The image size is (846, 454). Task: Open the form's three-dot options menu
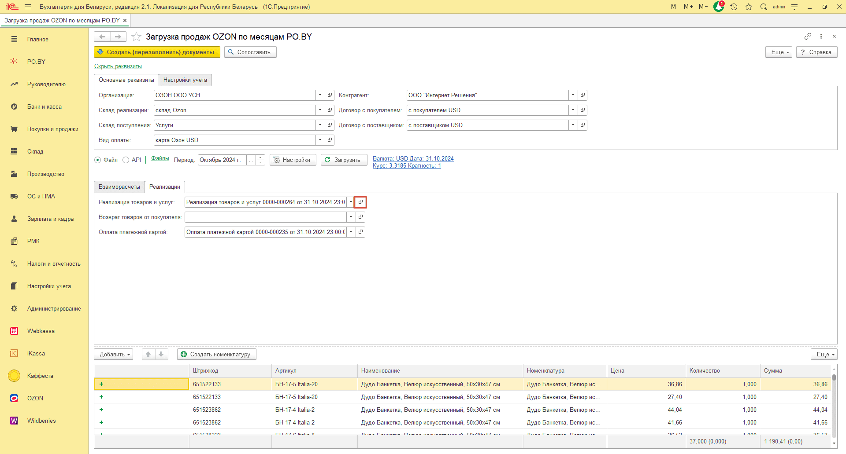[x=821, y=37]
